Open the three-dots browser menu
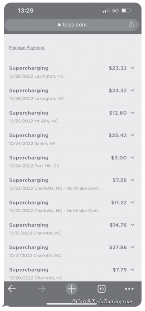 [129, 289]
